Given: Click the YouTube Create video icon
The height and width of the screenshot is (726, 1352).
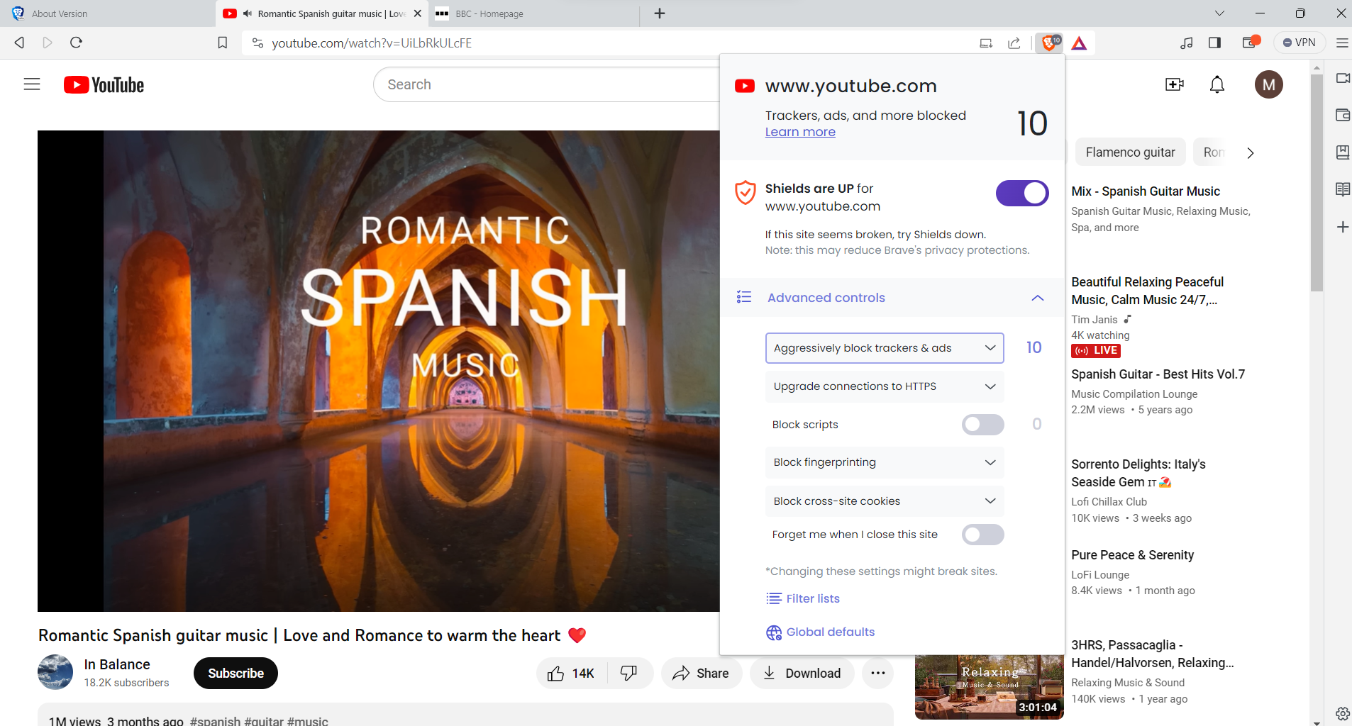Looking at the screenshot, I should point(1174,84).
